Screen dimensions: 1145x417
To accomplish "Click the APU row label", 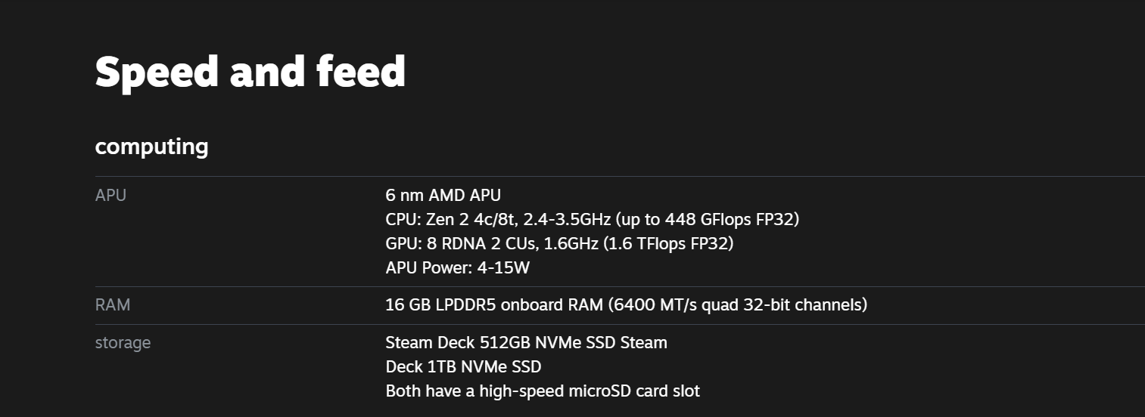I will [x=110, y=195].
